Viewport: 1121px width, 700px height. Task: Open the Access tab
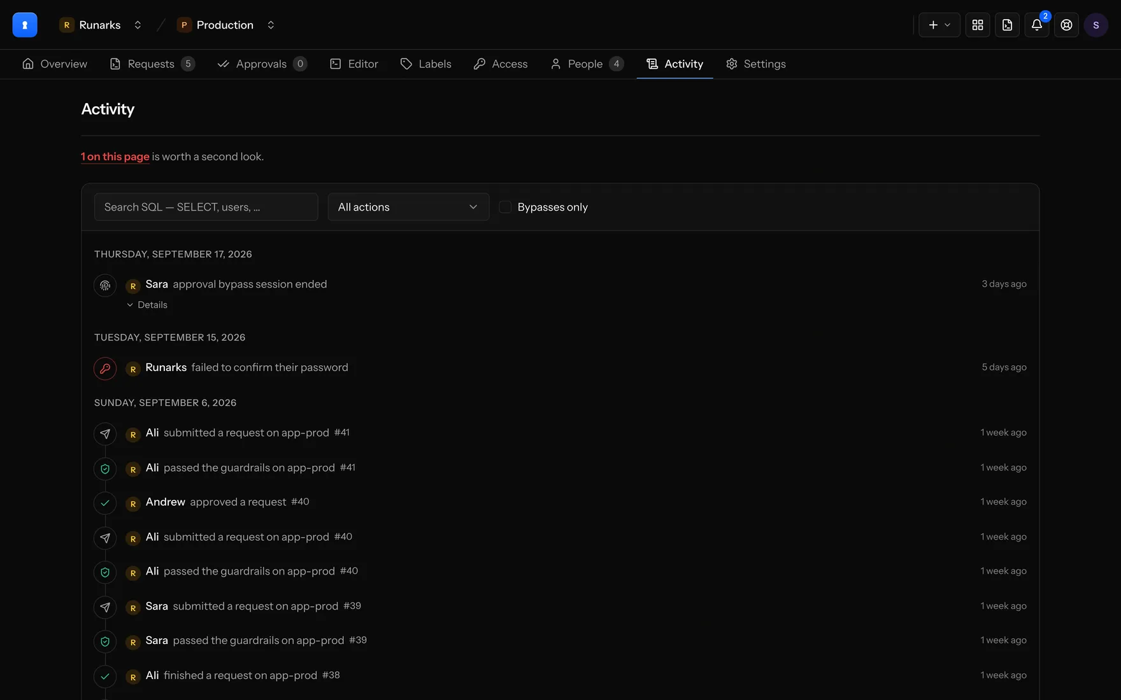click(x=501, y=64)
